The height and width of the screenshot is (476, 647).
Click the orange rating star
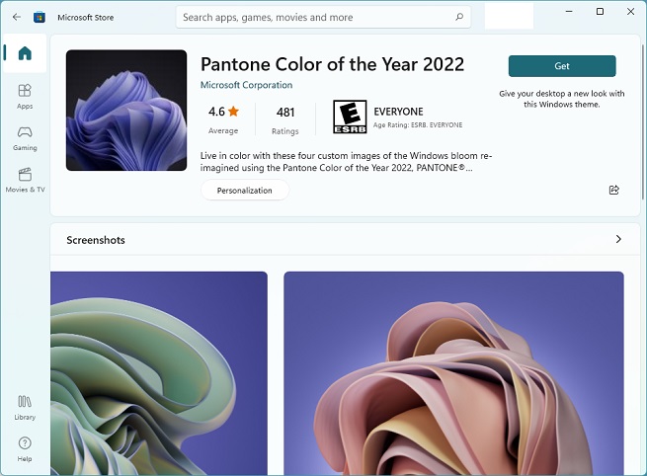tap(233, 111)
